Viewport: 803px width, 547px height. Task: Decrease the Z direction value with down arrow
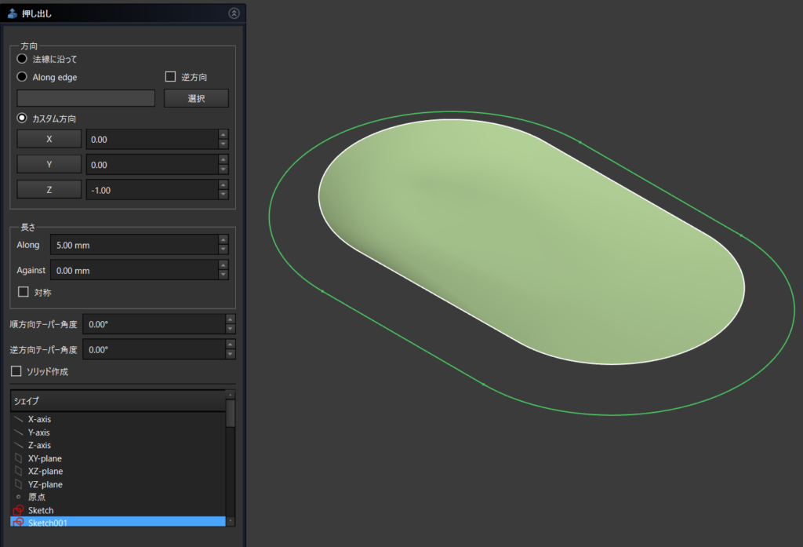point(223,195)
